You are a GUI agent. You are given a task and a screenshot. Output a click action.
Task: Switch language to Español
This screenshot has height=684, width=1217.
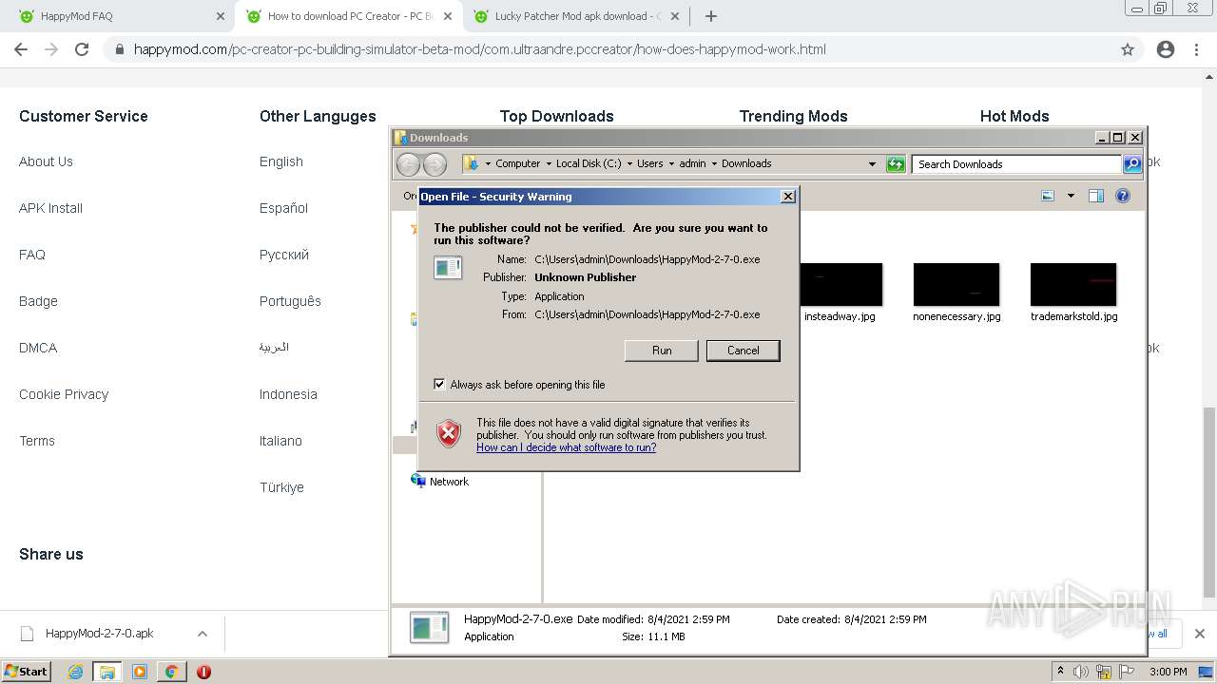[283, 208]
